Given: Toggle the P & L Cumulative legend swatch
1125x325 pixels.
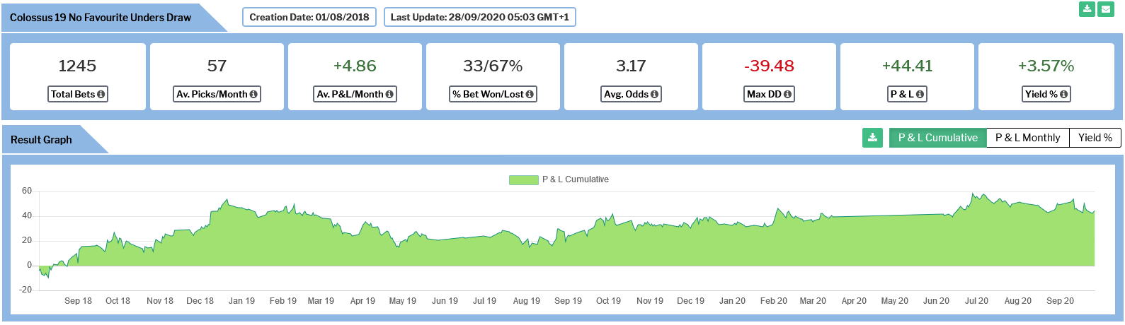Looking at the screenshot, I should tap(523, 180).
